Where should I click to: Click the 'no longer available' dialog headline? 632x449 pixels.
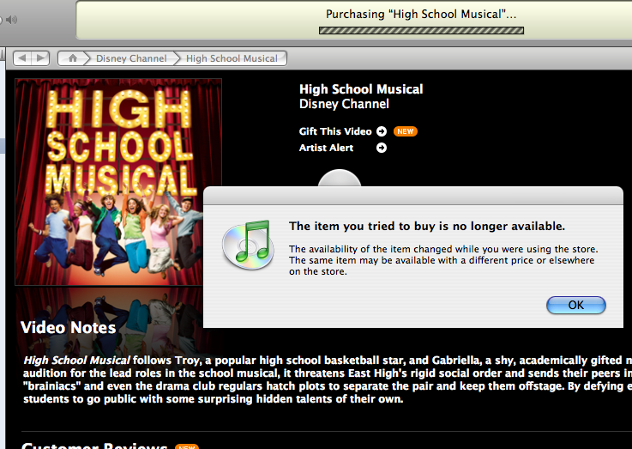click(x=427, y=227)
